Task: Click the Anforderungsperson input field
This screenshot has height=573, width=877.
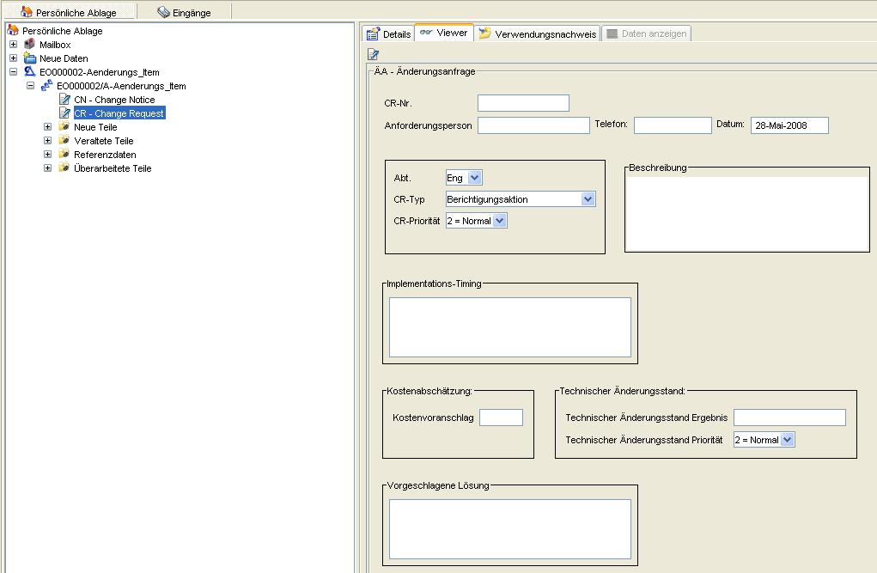Action: click(x=533, y=125)
